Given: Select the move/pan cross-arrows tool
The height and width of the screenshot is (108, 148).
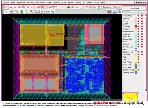Looking at the screenshot, I should pos(11,11).
